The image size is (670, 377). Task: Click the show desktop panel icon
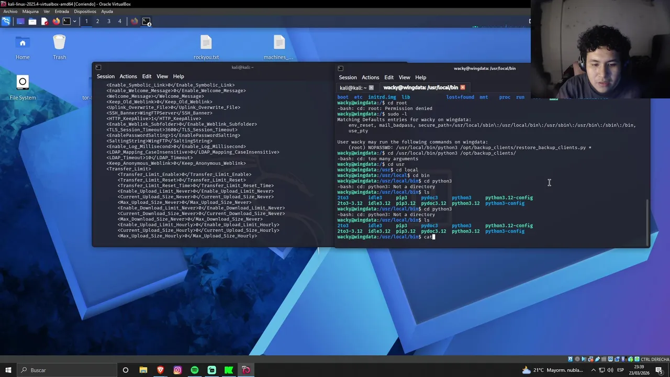pyautogui.click(x=20, y=21)
